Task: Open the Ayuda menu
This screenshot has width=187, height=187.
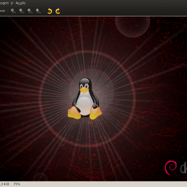Action: 21,3
